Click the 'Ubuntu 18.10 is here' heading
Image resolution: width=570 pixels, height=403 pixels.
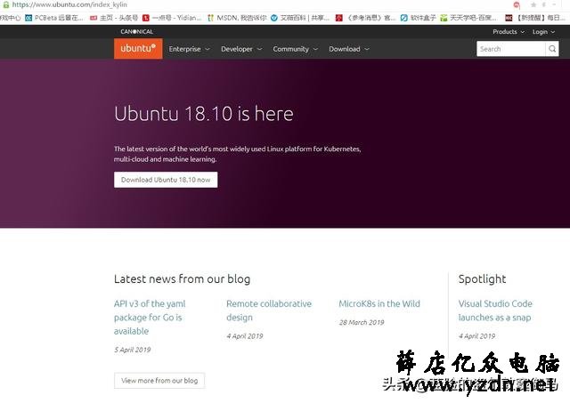[x=204, y=113]
